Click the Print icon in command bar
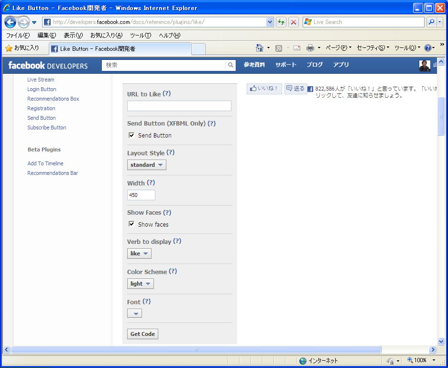 coord(310,48)
